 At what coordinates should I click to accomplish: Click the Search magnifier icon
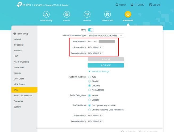point(117,5)
